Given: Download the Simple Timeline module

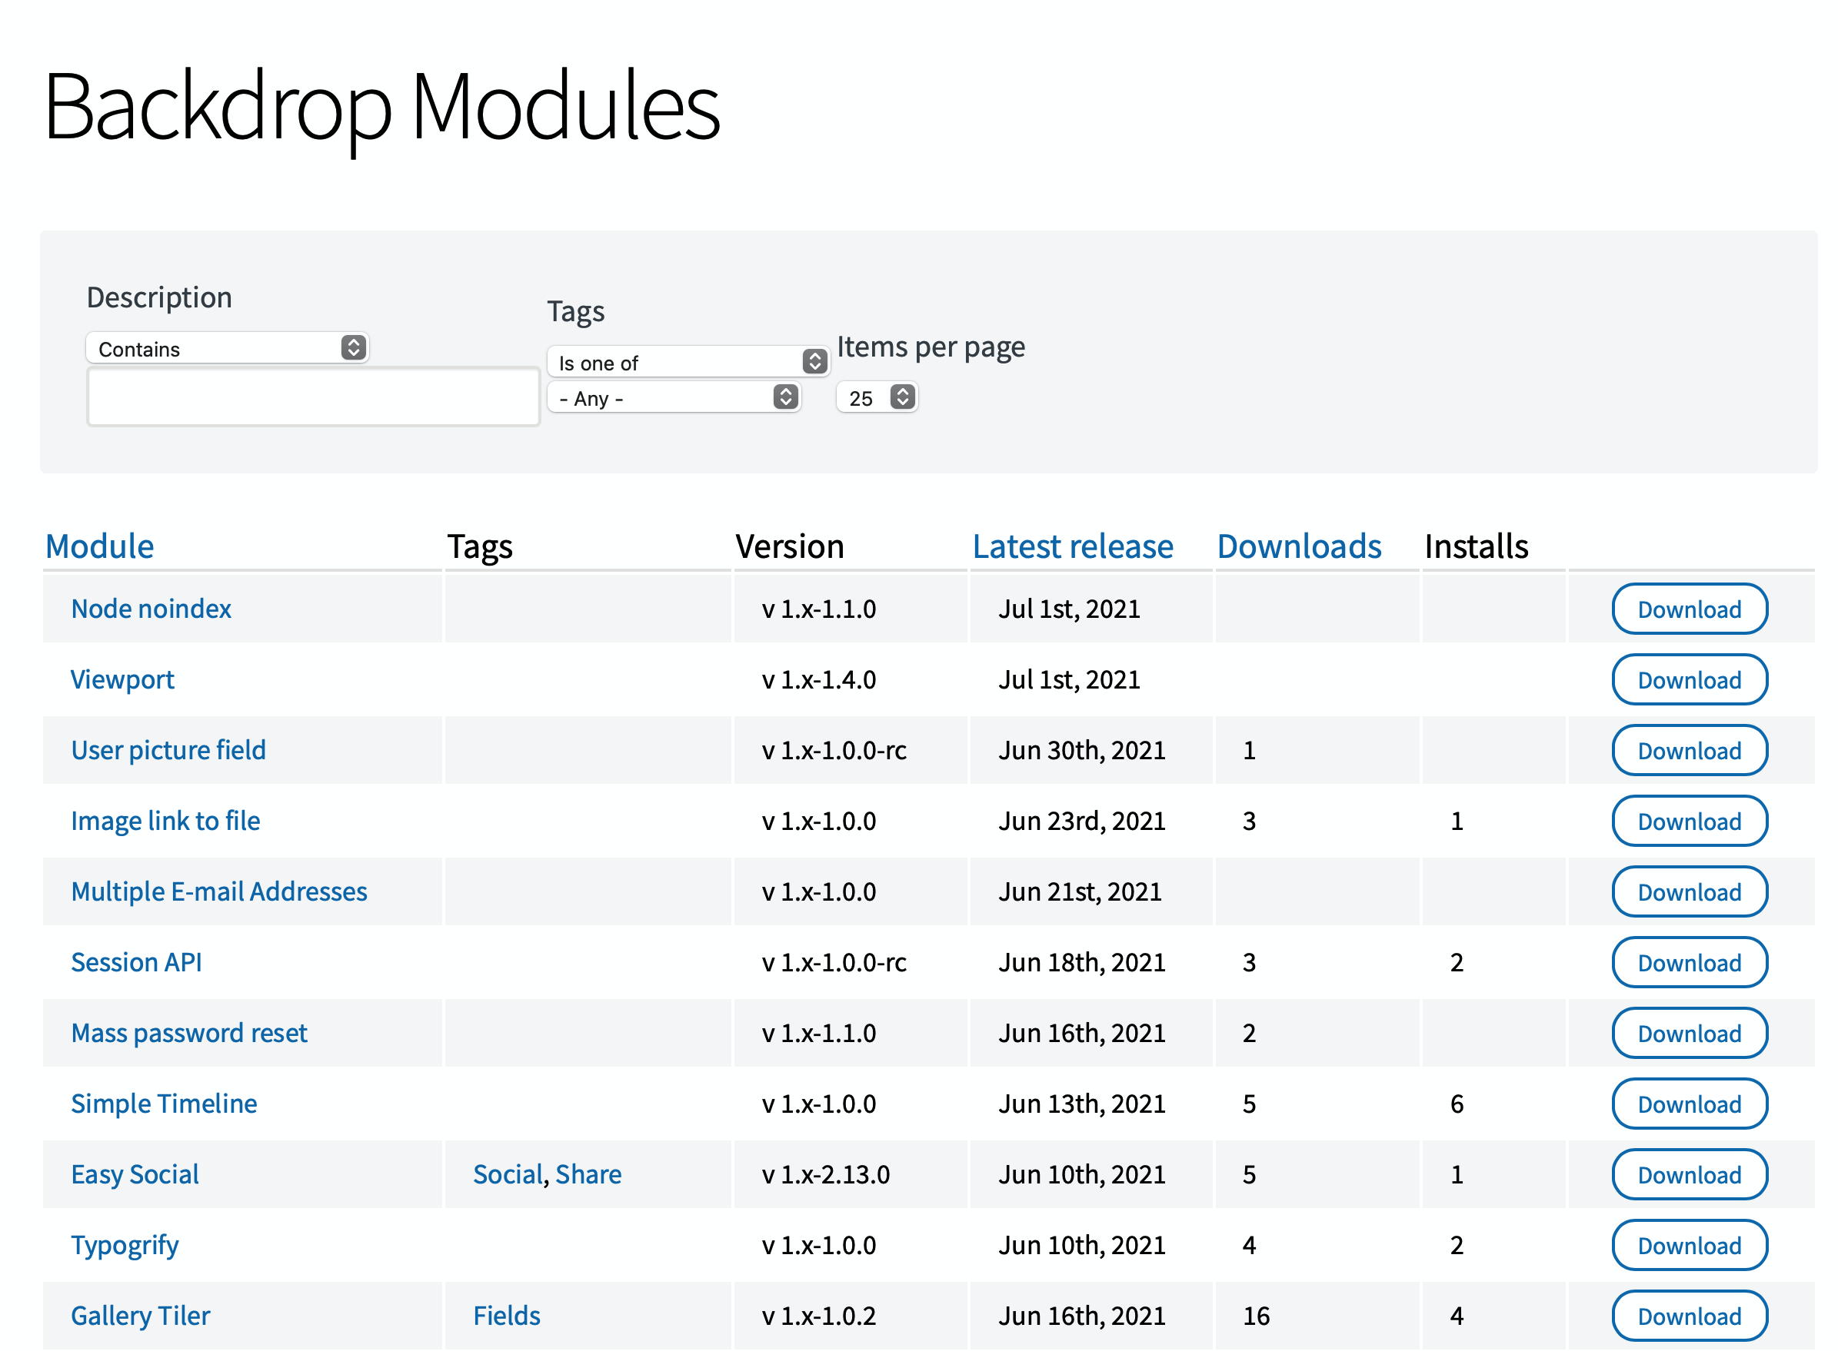Looking at the screenshot, I should (x=1688, y=1104).
